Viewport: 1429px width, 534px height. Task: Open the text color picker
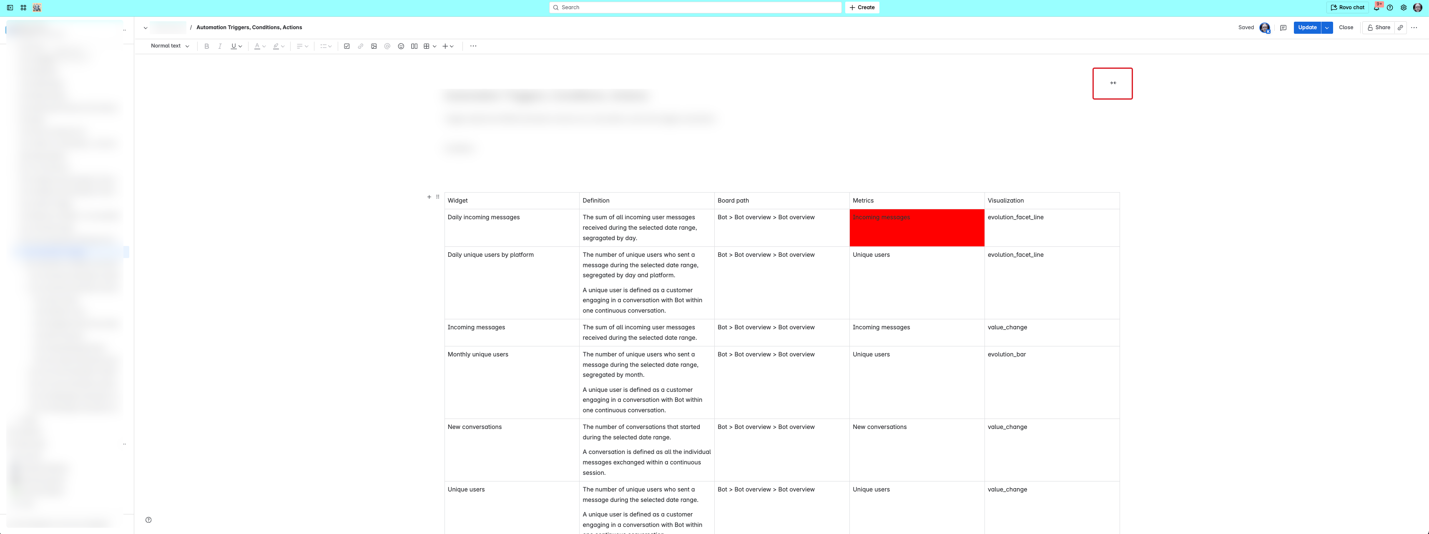tap(257, 46)
